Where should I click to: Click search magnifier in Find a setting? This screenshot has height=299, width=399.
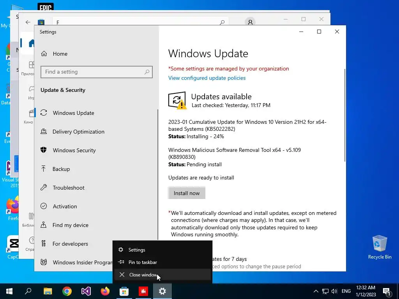tap(147, 72)
